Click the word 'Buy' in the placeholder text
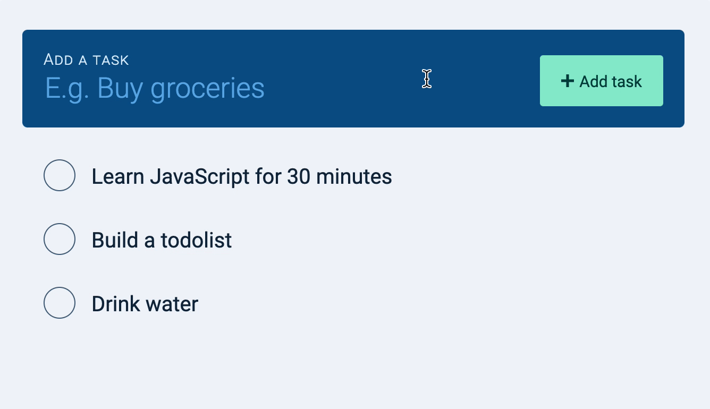This screenshot has height=409, width=710. click(x=120, y=88)
